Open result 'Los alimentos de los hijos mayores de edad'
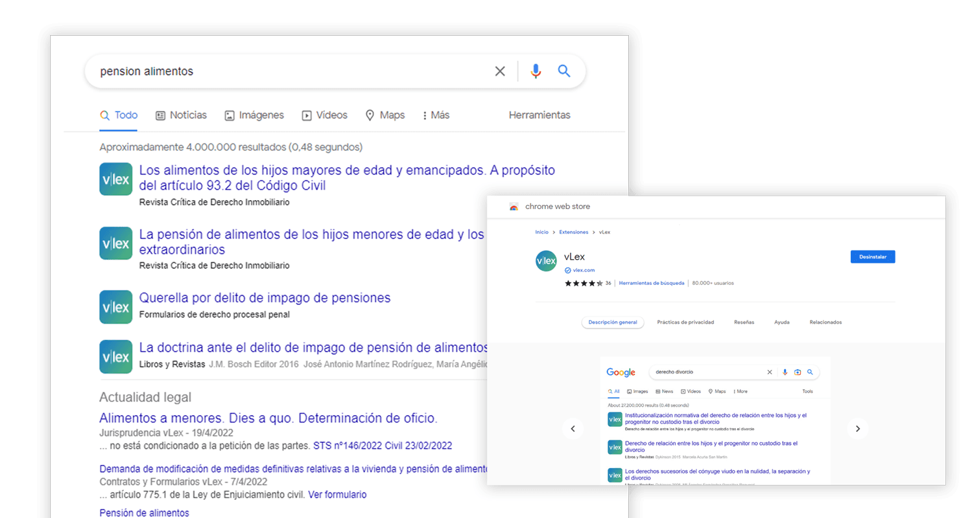This screenshot has height=518, width=974. pos(347,178)
